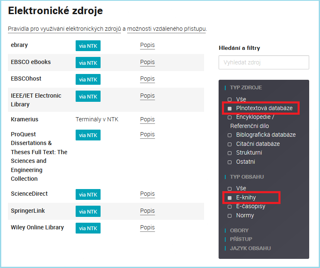The width and height of the screenshot is (320, 268).
Task: Select Bibliografická databáze filter checkbox
Action: pos(229,135)
